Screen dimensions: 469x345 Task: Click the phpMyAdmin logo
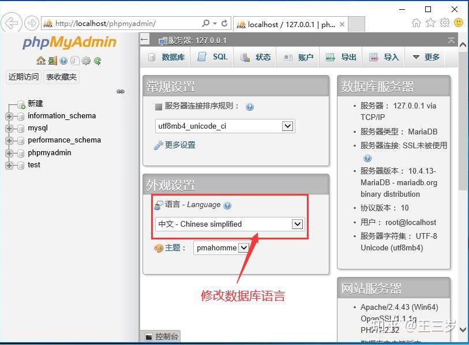69,42
